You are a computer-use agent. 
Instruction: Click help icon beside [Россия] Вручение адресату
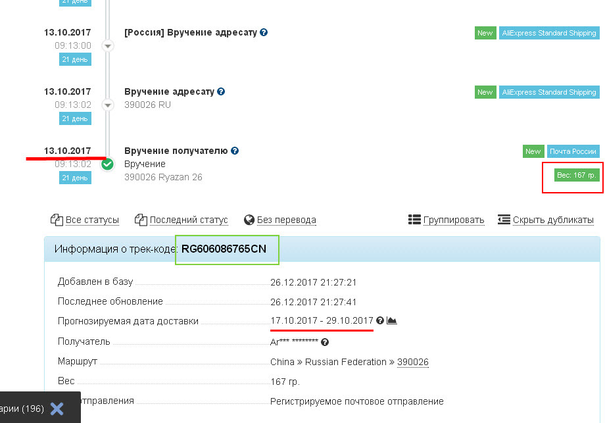tap(264, 32)
